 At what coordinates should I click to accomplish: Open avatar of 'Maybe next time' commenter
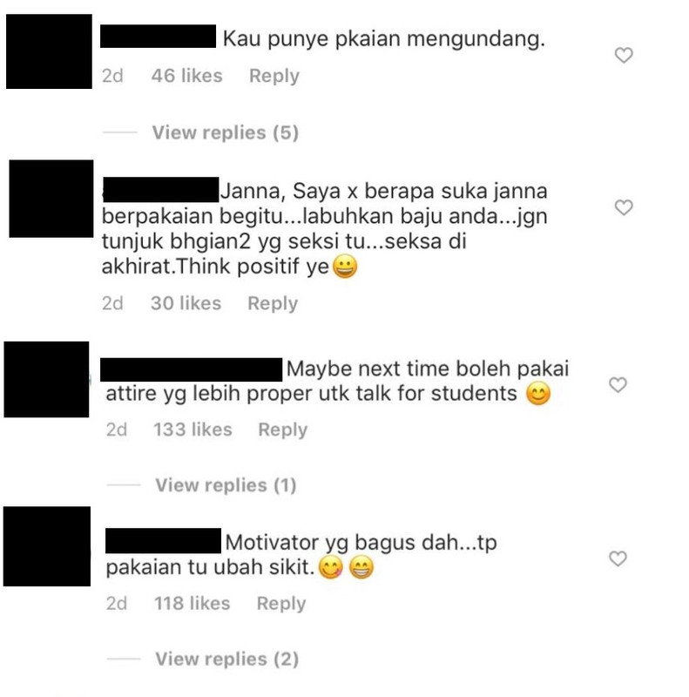point(46,379)
